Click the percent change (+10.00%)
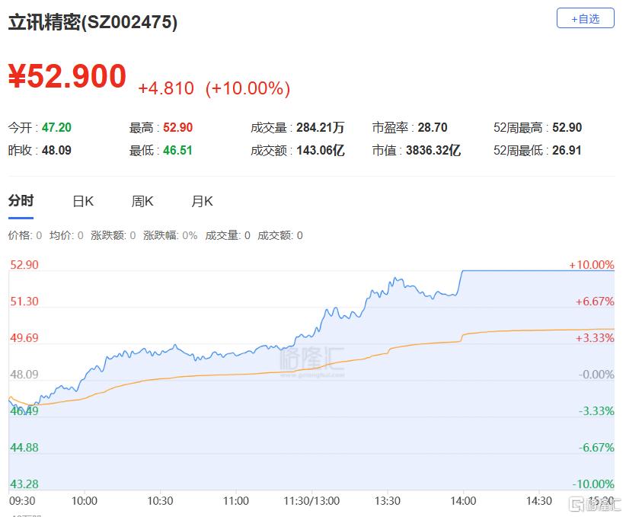 tap(248, 88)
